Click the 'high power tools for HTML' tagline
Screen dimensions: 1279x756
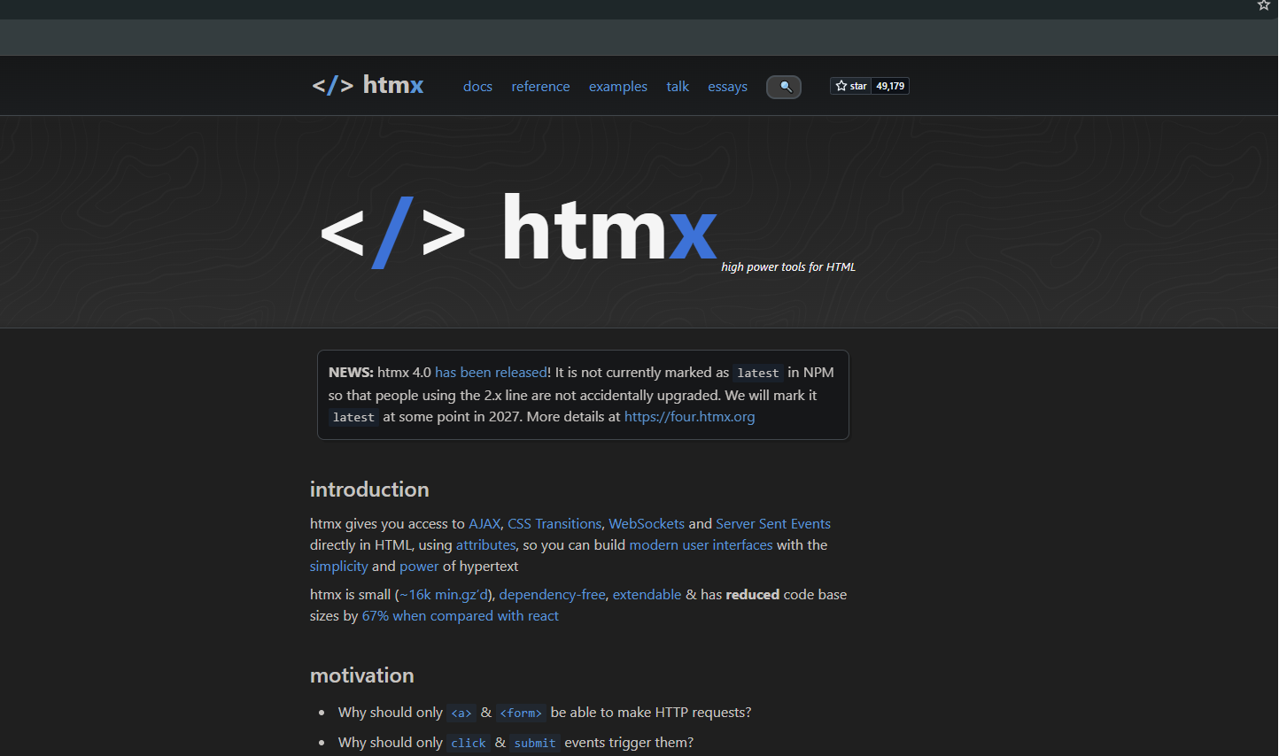[x=788, y=267]
